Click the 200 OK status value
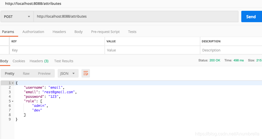 coord(215,60)
